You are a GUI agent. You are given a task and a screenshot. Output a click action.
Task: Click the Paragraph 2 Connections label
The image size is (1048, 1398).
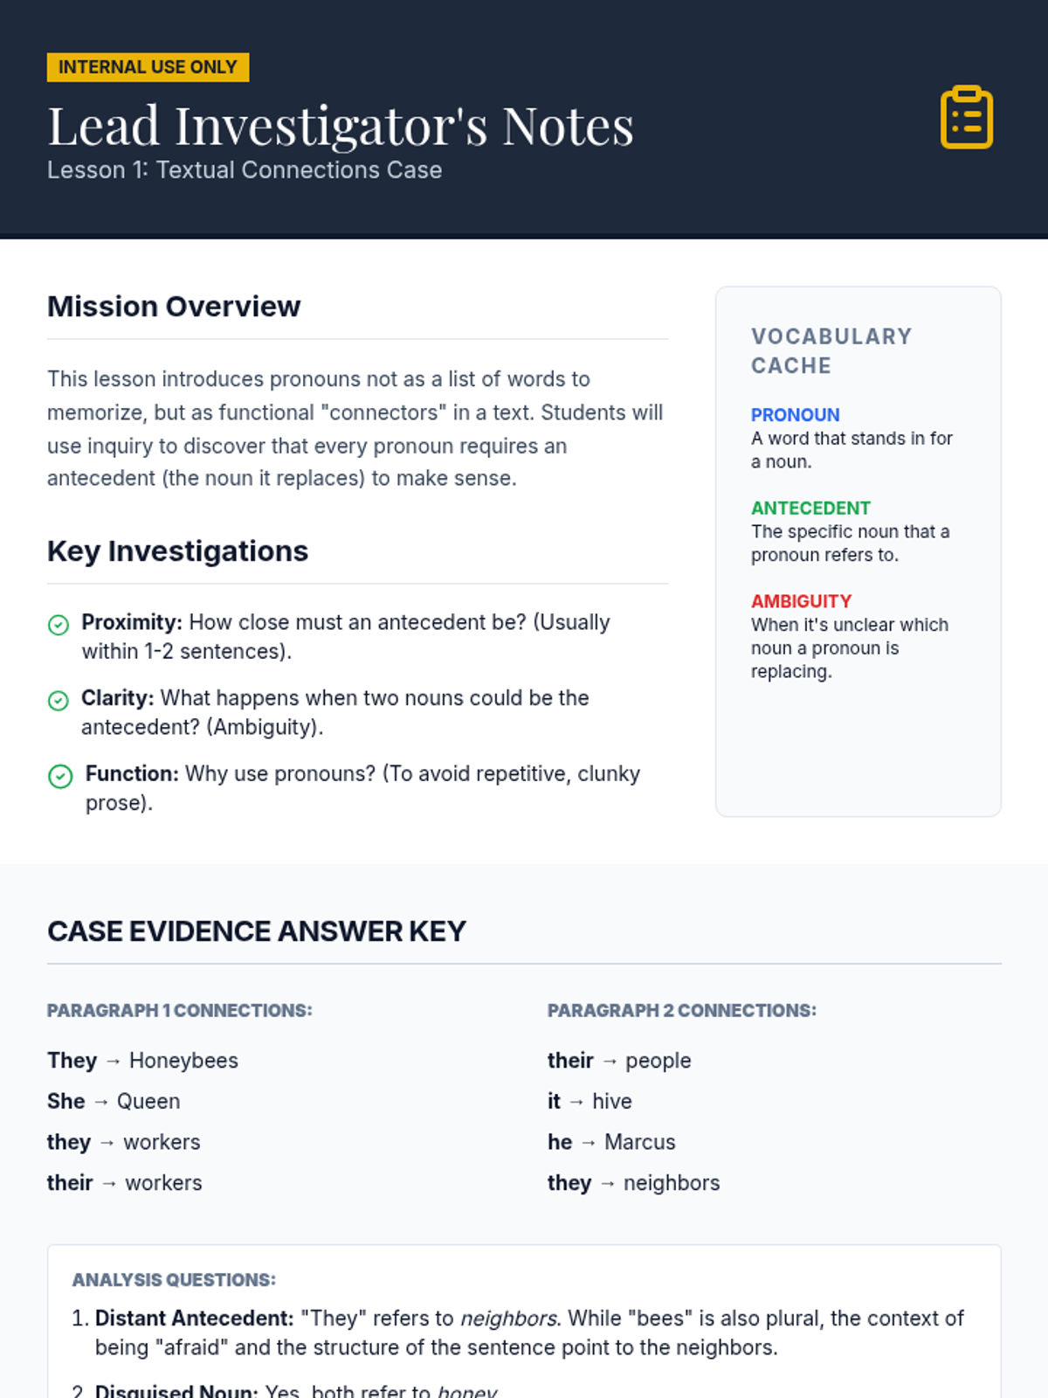point(681,1011)
